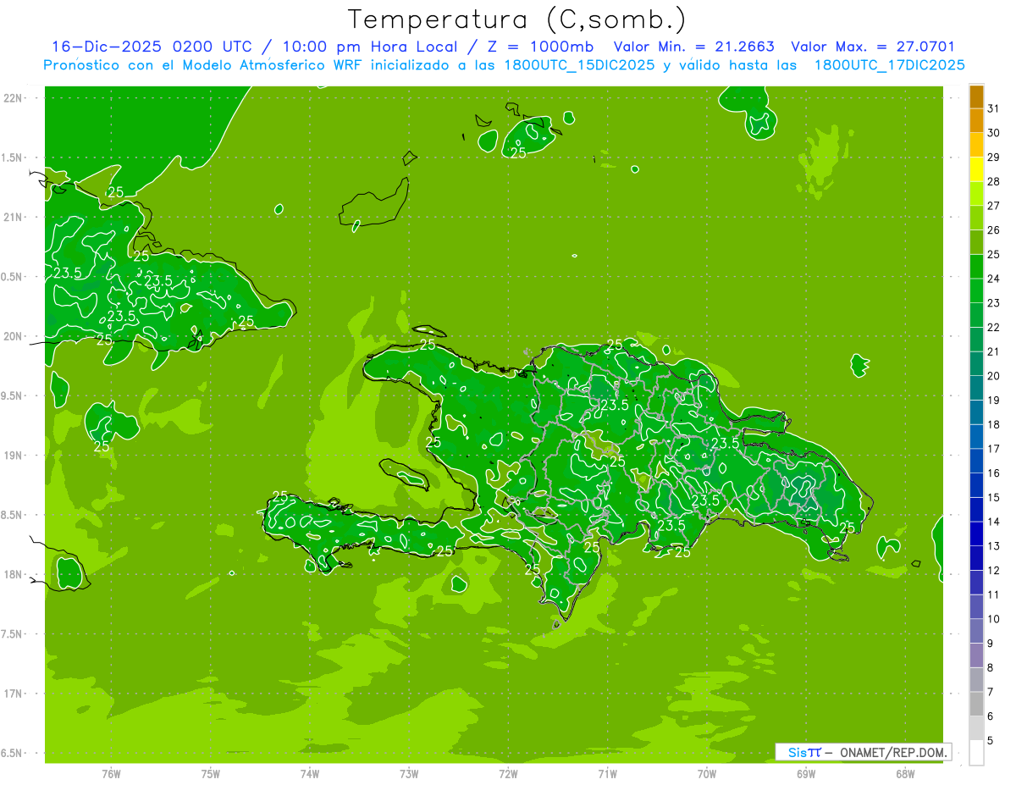Click the "17N" latitude label

(14, 694)
